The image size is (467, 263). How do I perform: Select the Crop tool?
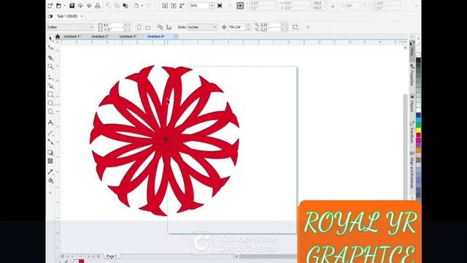50,57
